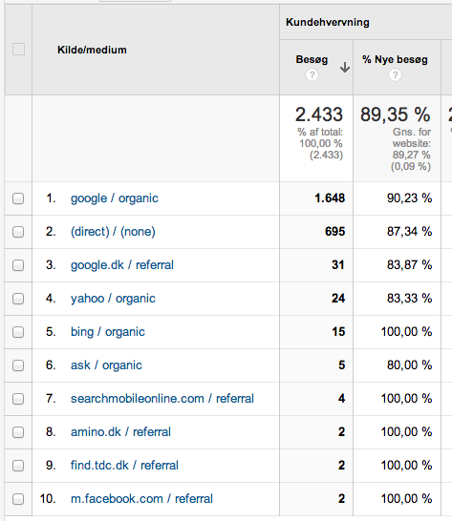This screenshot has height=521, width=452.
Task: Open the ask / organic link
Action: click(x=106, y=365)
